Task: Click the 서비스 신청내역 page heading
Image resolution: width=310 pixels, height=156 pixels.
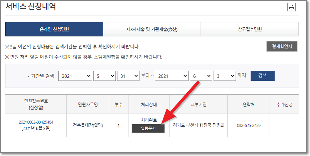Action: tap(31, 7)
